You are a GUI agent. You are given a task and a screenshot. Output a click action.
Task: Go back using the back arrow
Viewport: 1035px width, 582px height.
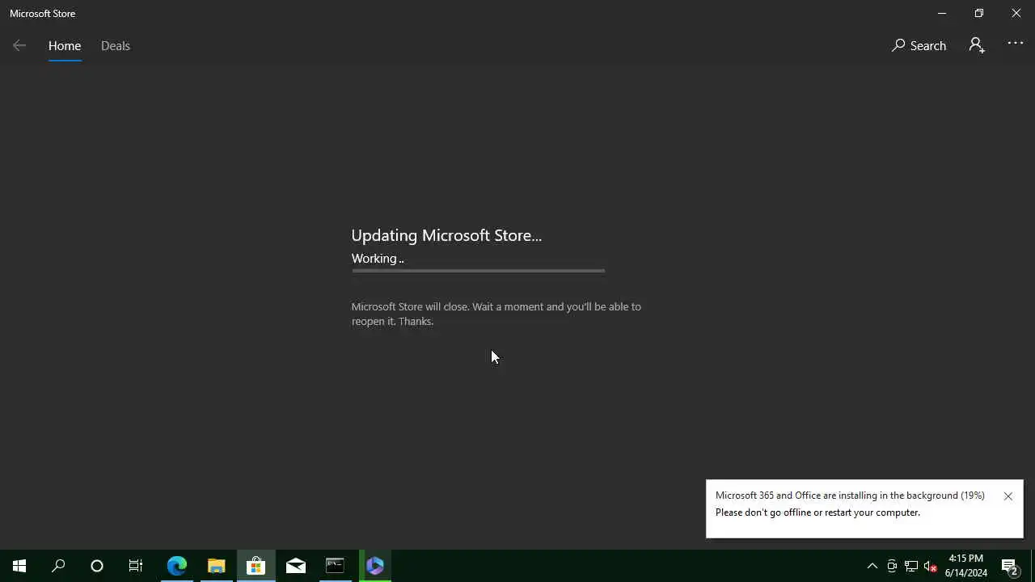[19, 46]
